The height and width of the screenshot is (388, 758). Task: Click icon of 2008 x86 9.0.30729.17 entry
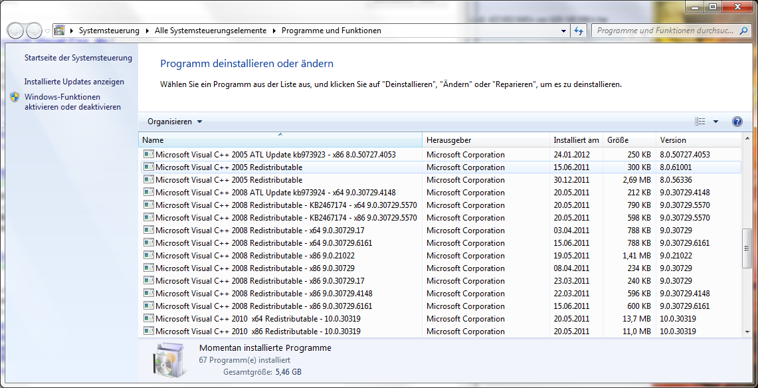point(148,281)
